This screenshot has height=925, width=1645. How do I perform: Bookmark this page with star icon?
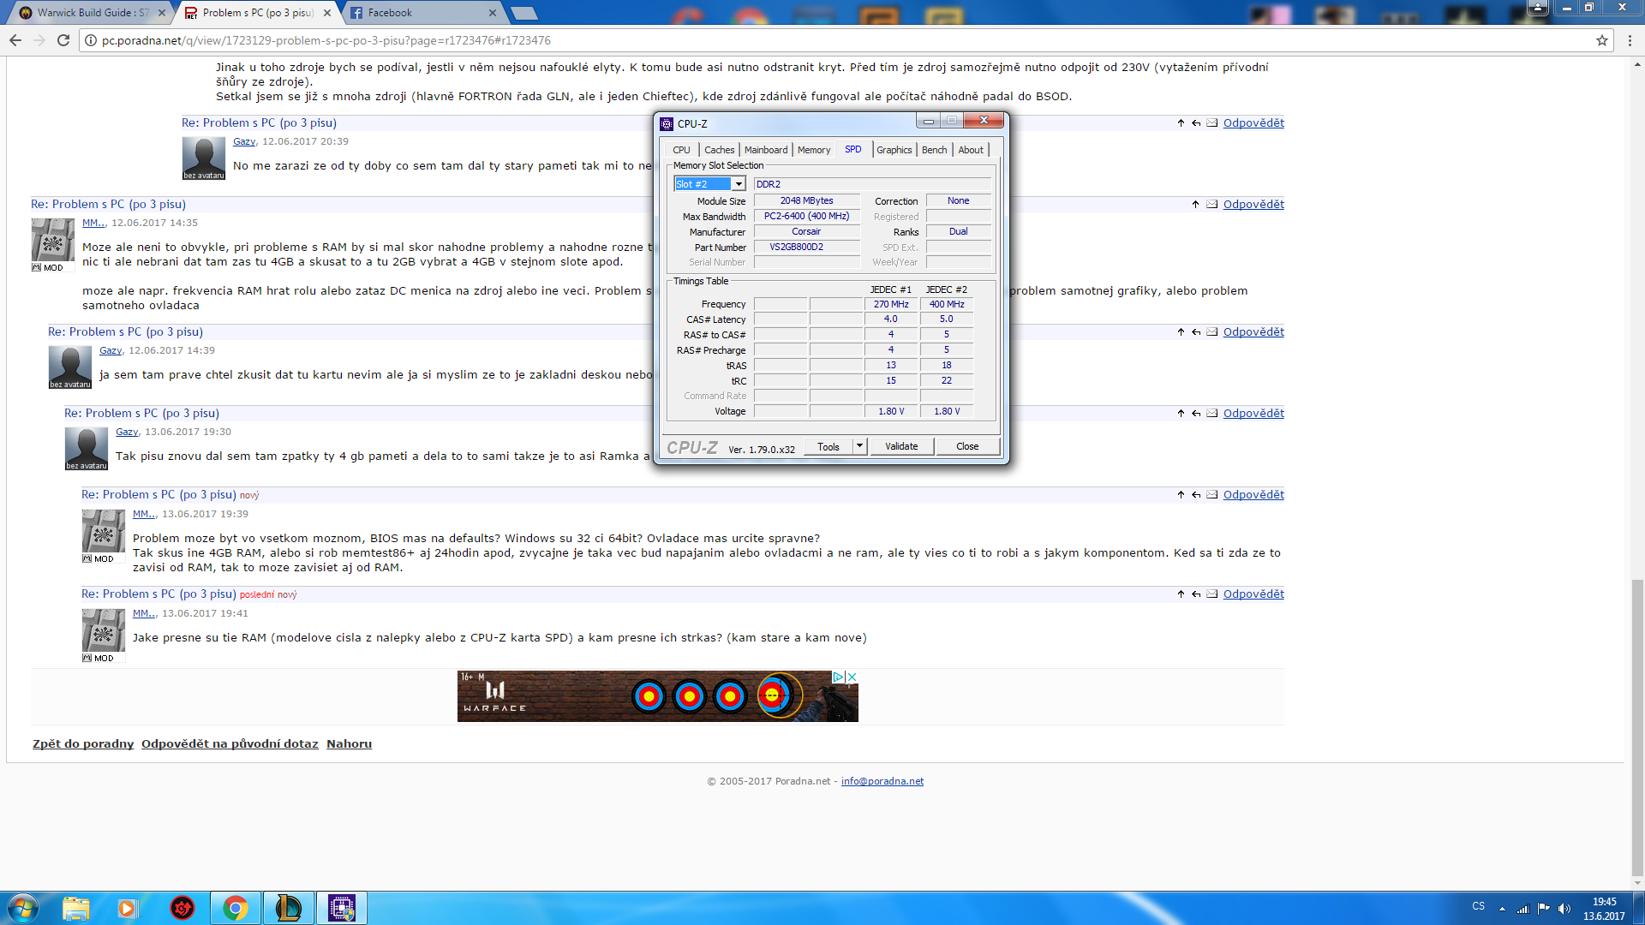tap(1601, 40)
